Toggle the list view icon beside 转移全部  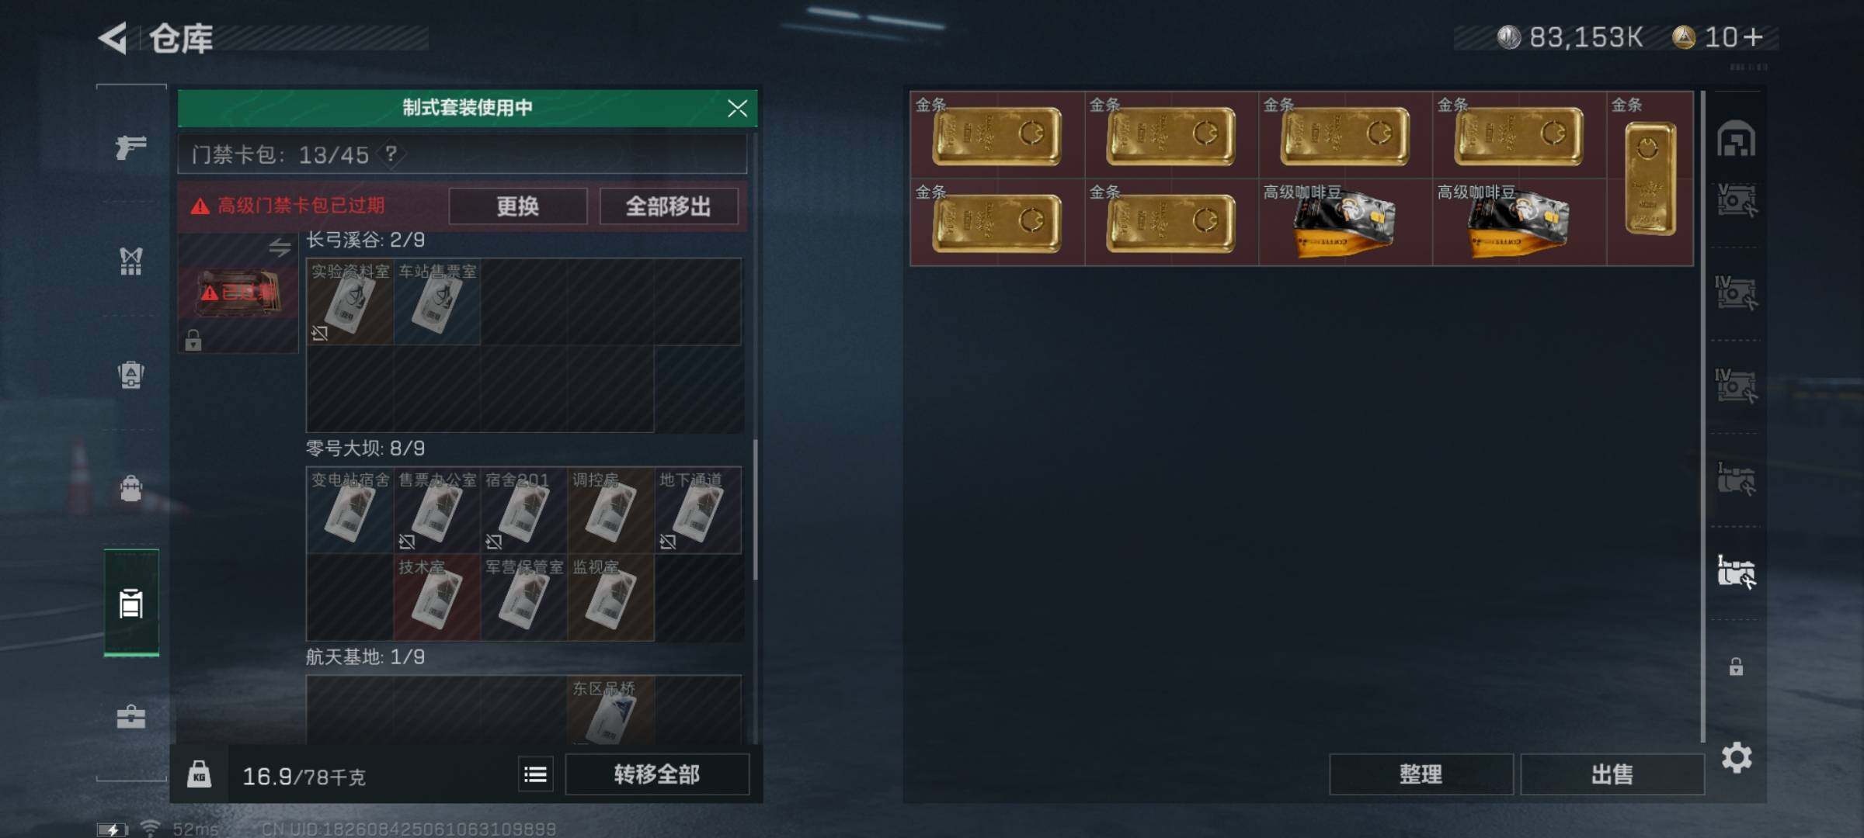click(535, 774)
